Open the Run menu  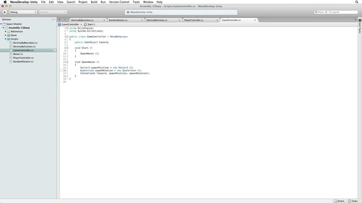(x=103, y=2)
